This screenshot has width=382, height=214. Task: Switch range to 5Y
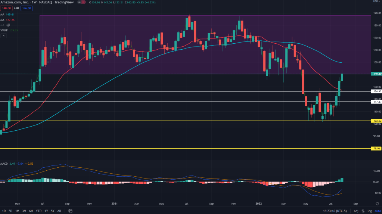tap(52, 211)
